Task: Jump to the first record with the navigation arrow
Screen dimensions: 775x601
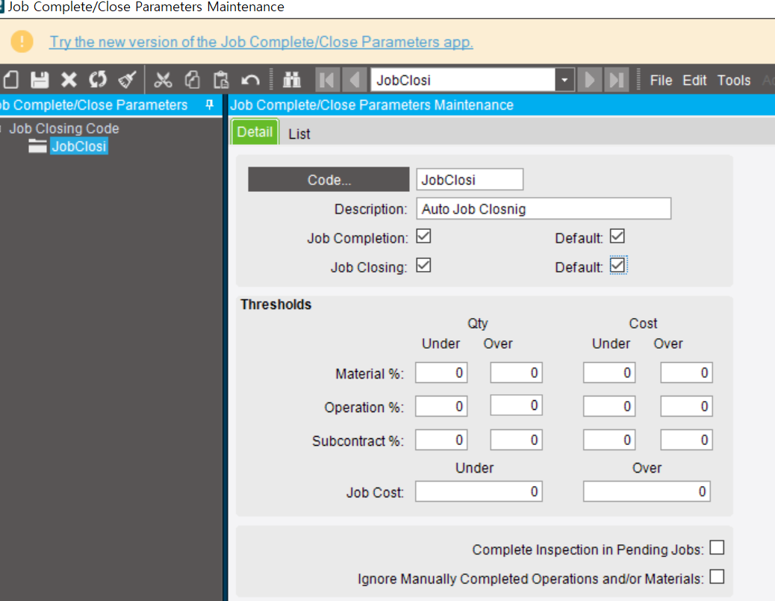Action: click(x=326, y=79)
